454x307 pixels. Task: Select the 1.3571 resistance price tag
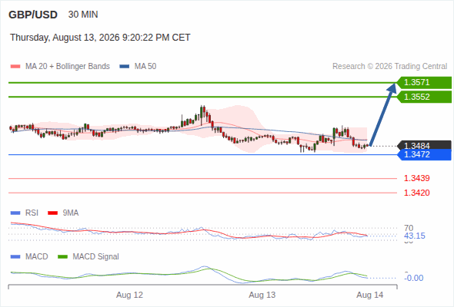click(424, 83)
